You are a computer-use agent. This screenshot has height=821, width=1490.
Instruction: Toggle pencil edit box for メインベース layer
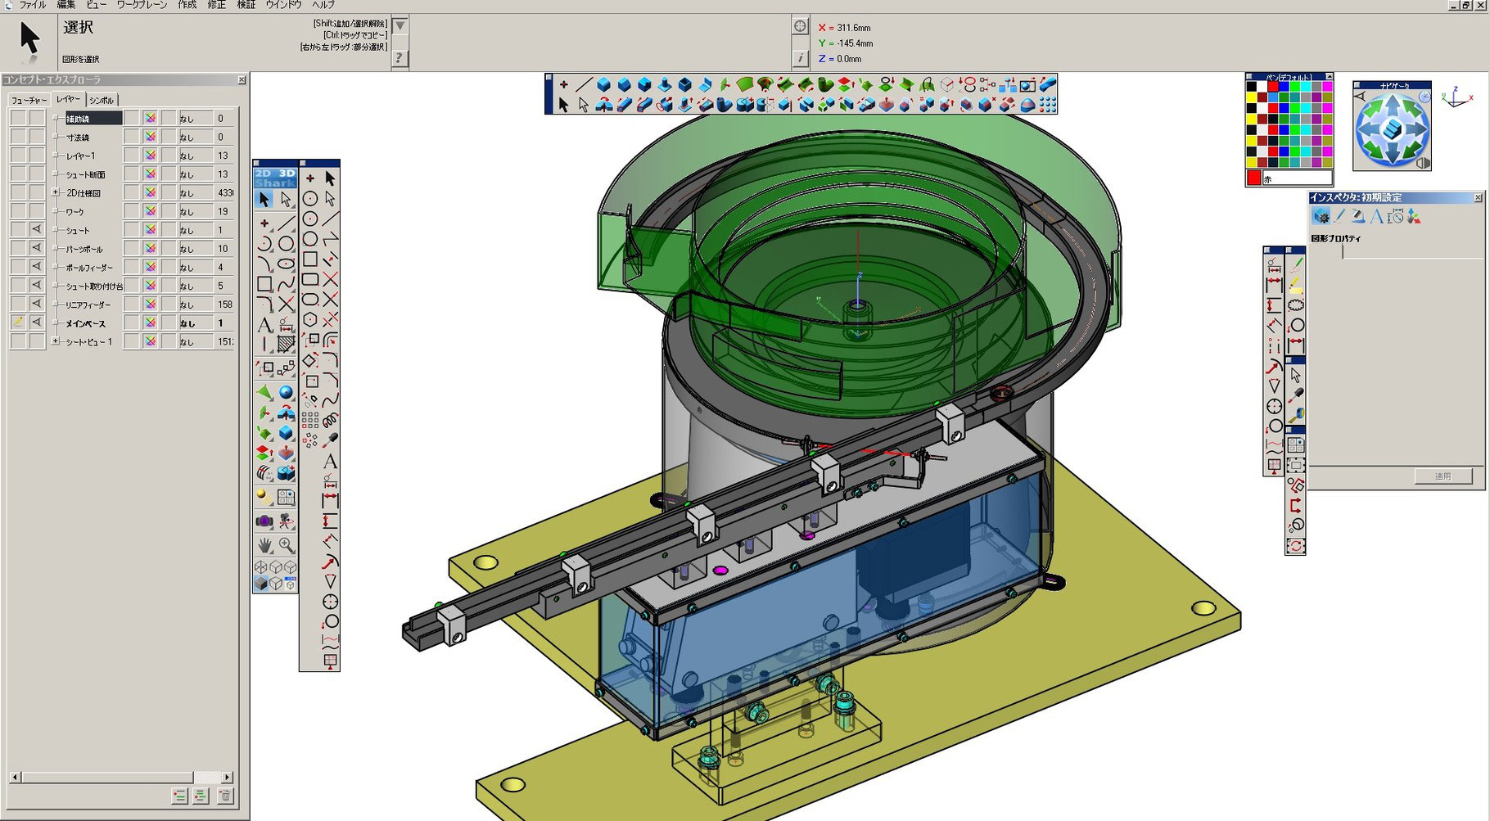[18, 323]
